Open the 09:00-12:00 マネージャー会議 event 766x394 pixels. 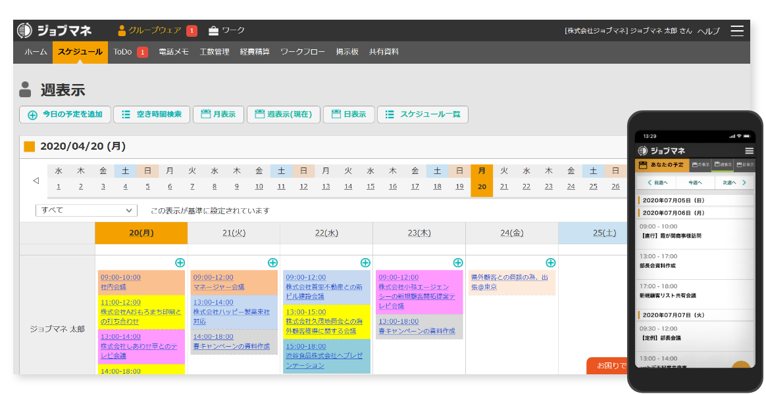[234, 282]
